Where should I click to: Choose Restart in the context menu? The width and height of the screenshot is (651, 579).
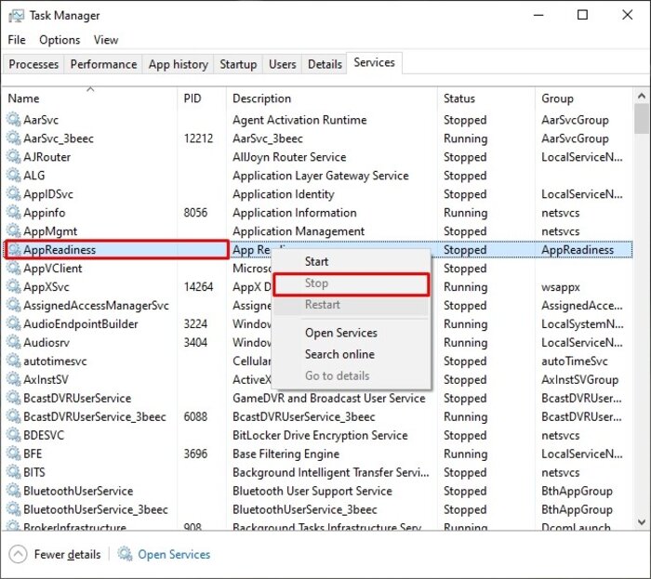(352, 305)
